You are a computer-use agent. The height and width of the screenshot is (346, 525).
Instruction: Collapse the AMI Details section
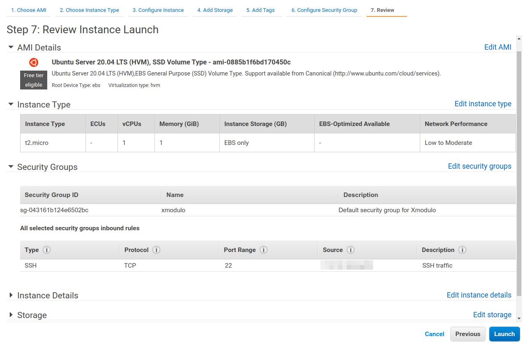click(x=11, y=47)
